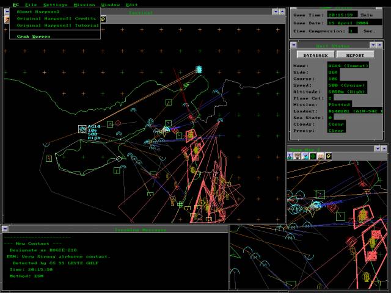Screen dimensions: 391x293
Task: Open the Edit menu
Action: pyautogui.click(x=131, y=5)
